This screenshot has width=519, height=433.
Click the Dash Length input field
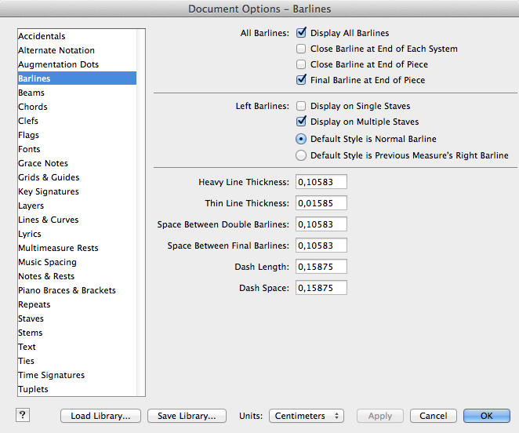pos(321,267)
